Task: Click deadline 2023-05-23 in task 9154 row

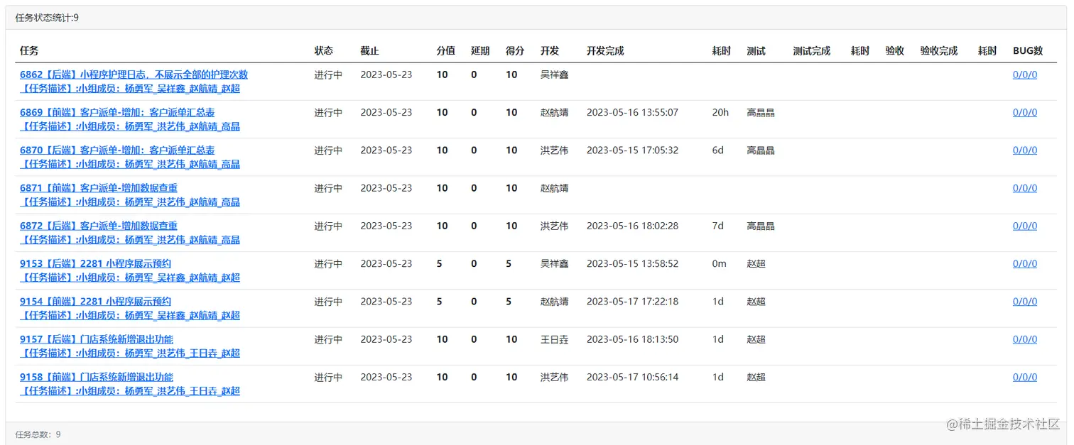Action: 386,301
